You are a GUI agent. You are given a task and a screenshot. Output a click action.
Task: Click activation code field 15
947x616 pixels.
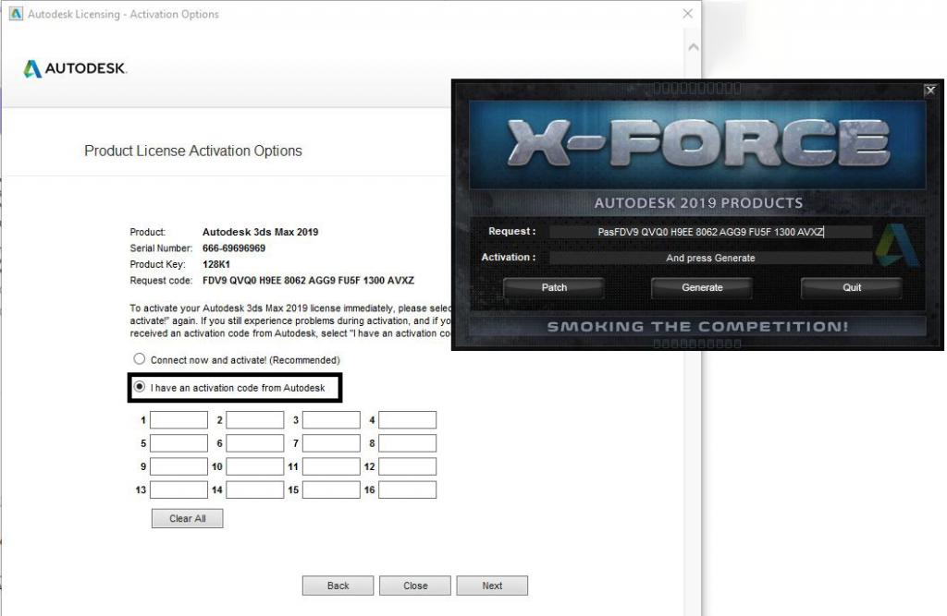pos(331,489)
